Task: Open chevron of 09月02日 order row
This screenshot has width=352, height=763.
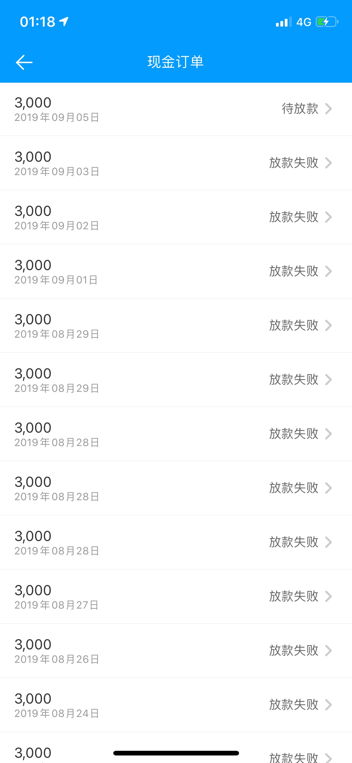Action: (x=328, y=217)
